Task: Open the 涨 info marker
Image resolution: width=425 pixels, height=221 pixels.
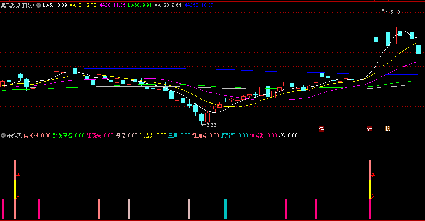Action: (369, 129)
